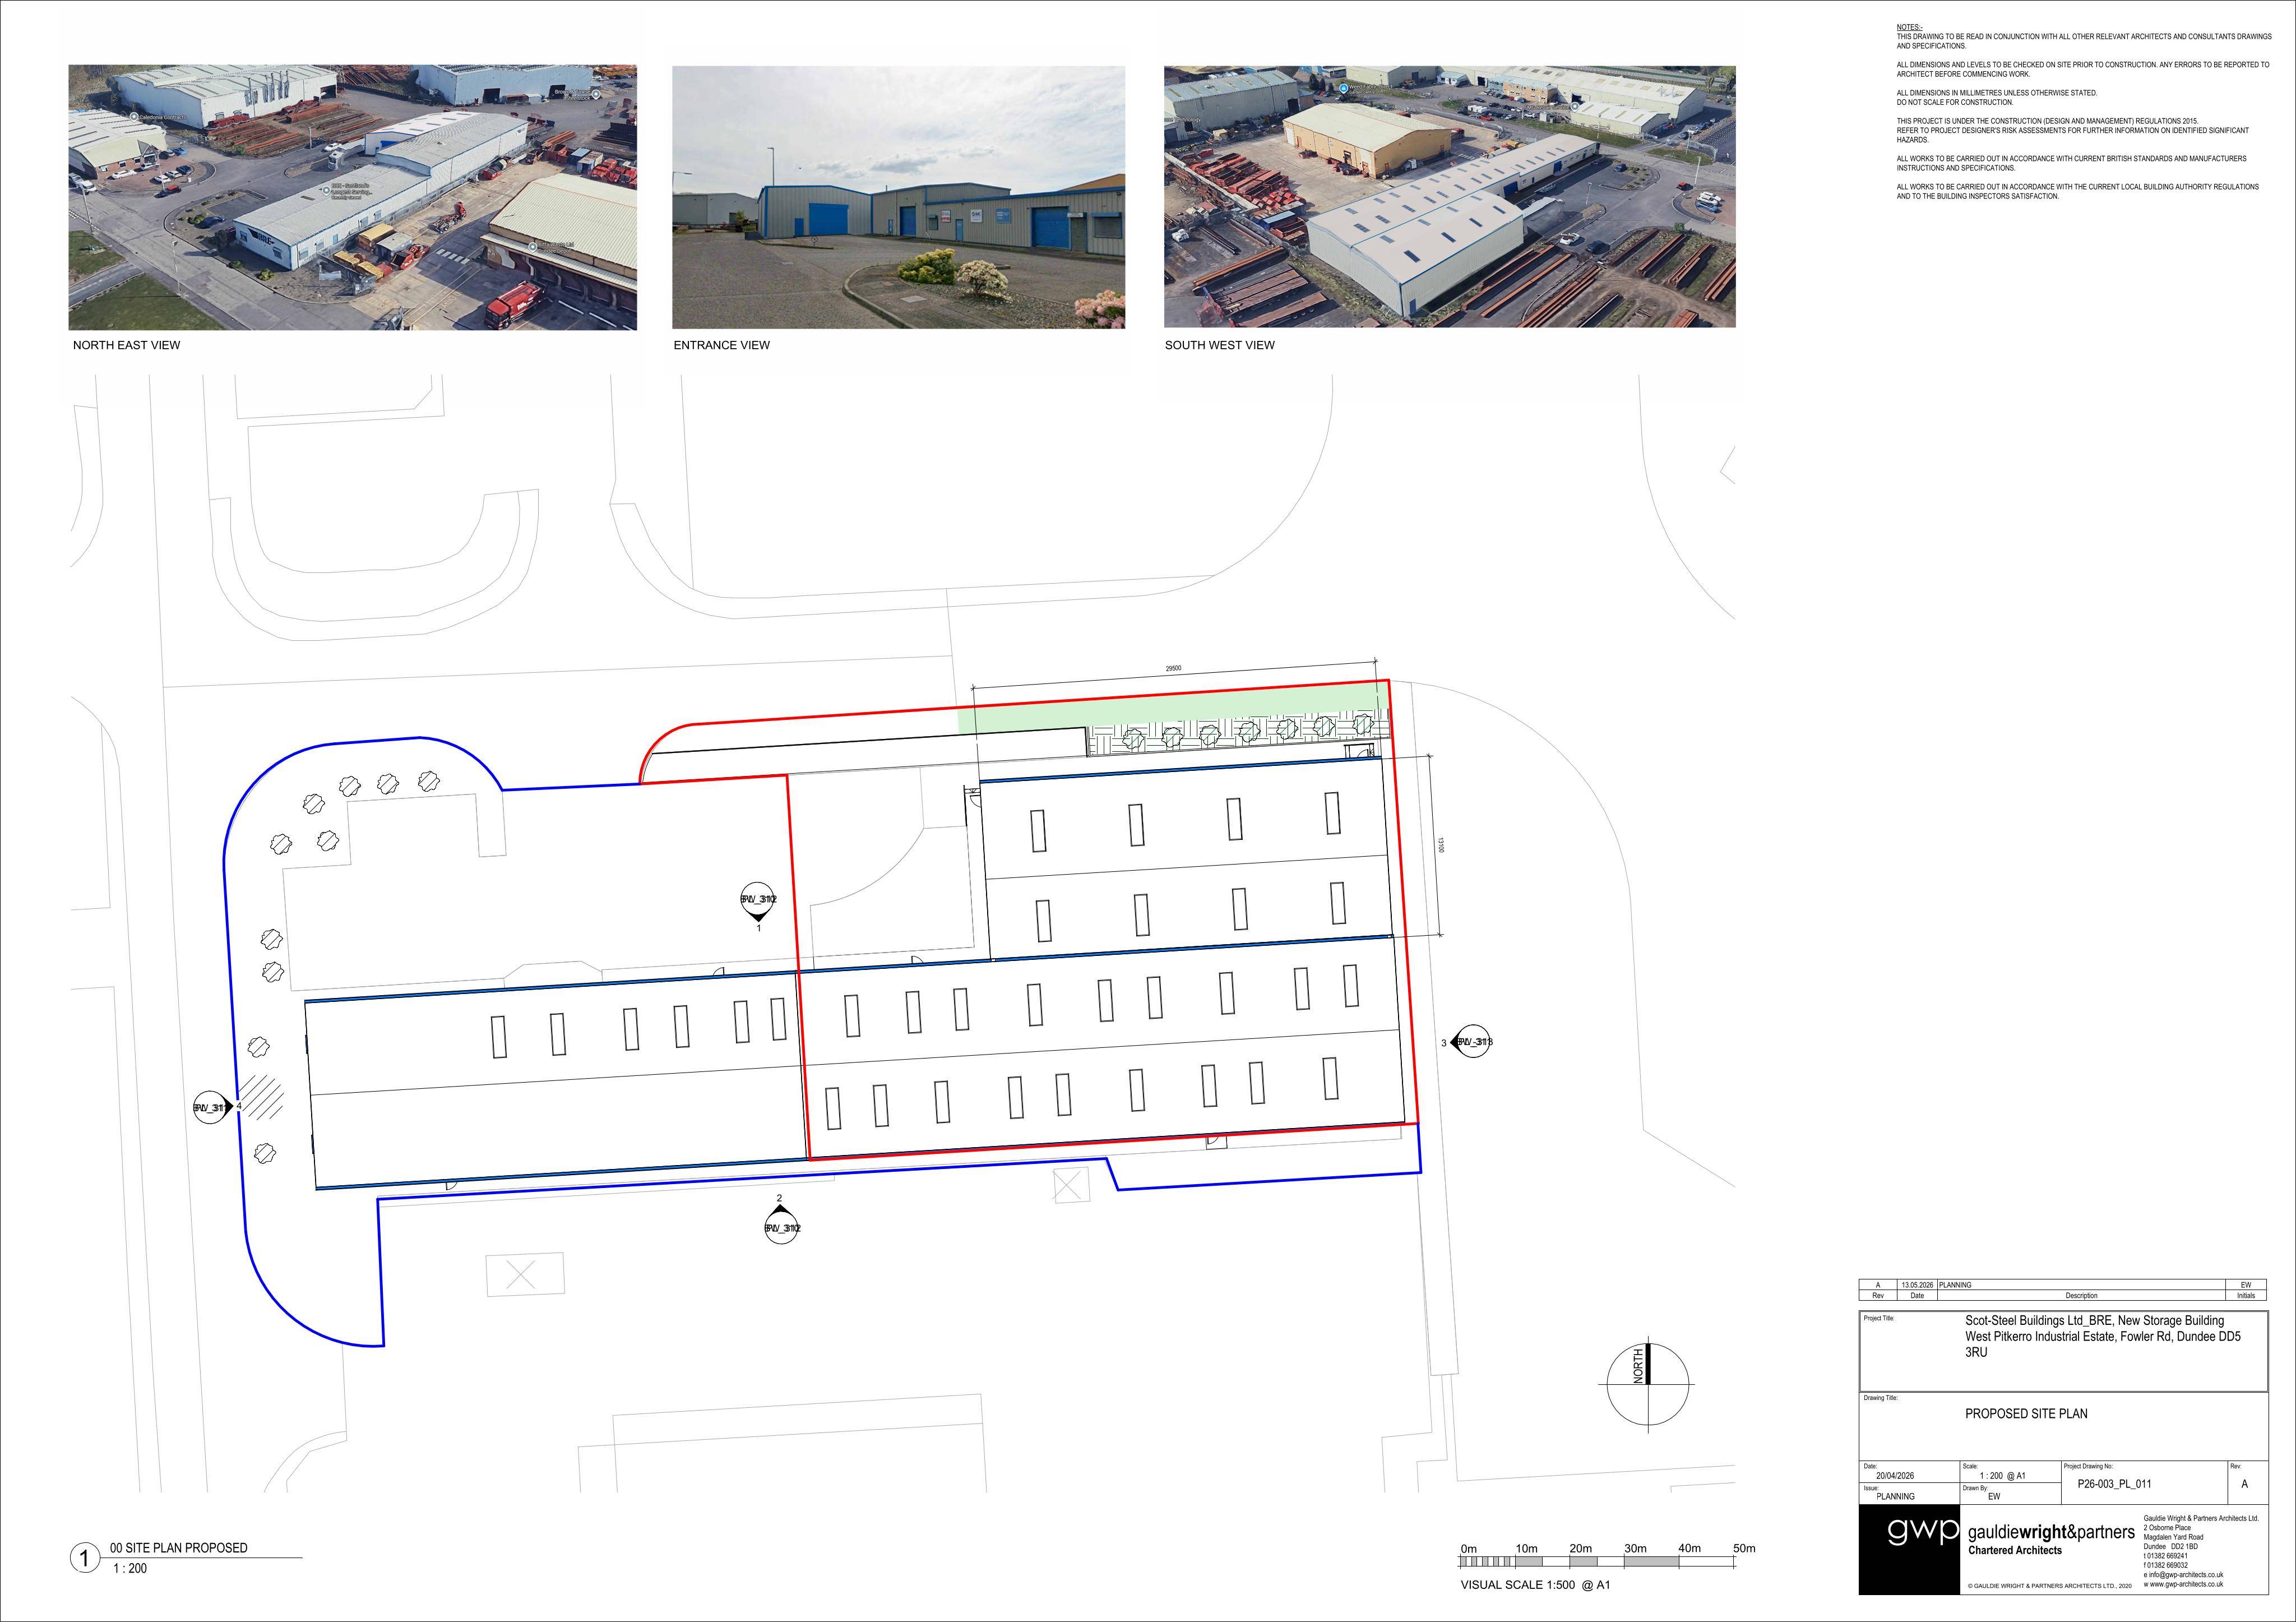Select the 29500 dimension text
This screenshot has width=2296, height=1622.
coord(1173,668)
